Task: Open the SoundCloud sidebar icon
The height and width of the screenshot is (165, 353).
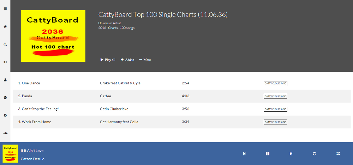Action: point(5,133)
